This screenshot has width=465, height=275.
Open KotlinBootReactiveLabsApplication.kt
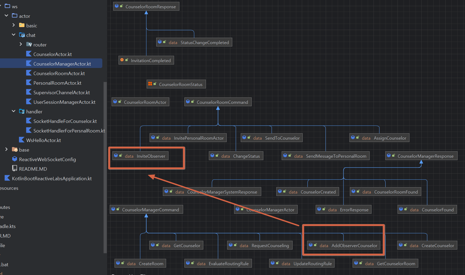pos(52,178)
